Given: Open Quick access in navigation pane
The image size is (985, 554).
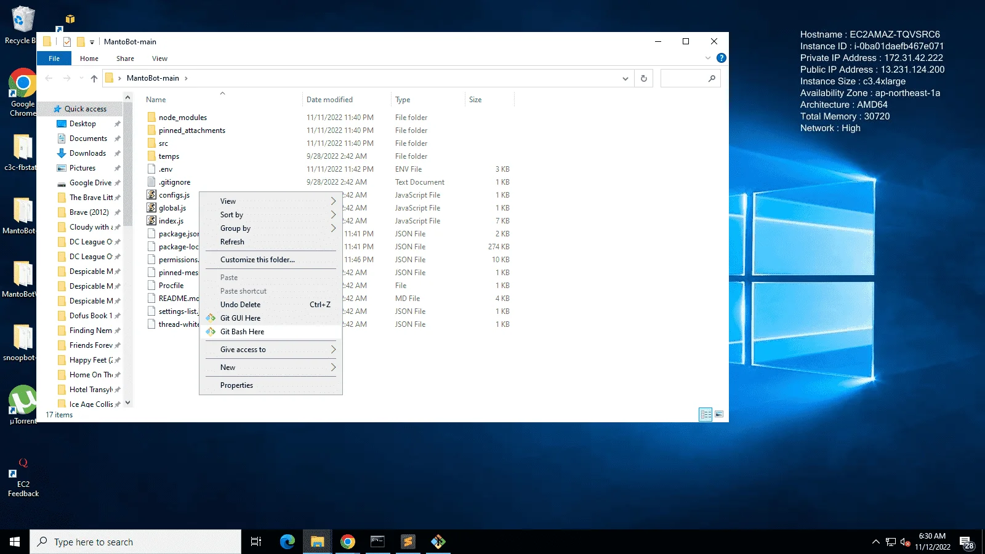Looking at the screenshot, I should coord(86,109).
